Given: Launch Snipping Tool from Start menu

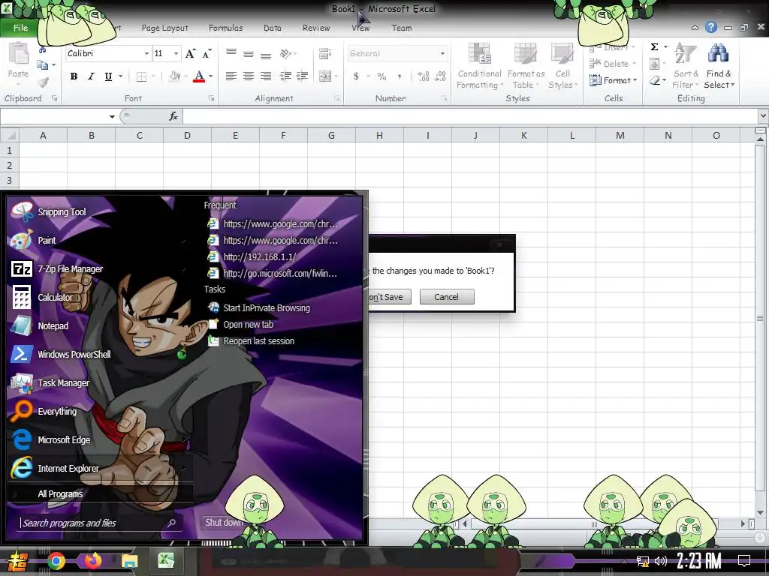Looking at the screenshot, I should (x=62, y=212).
